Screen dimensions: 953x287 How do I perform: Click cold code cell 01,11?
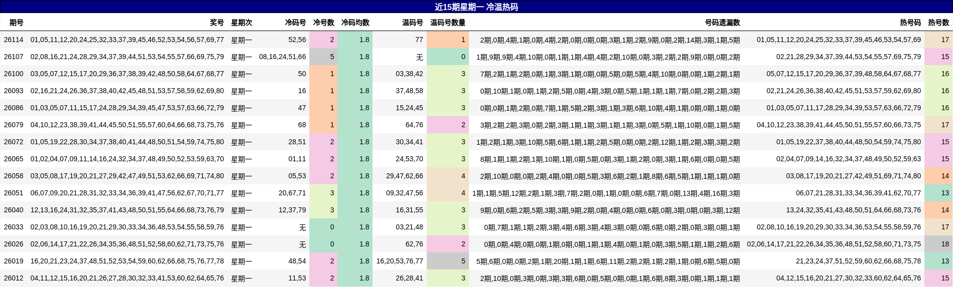297,159
